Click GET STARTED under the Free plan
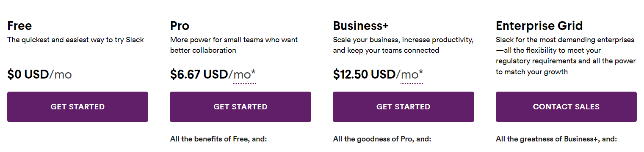Viewport: 644px width, 152px height. 77,107
